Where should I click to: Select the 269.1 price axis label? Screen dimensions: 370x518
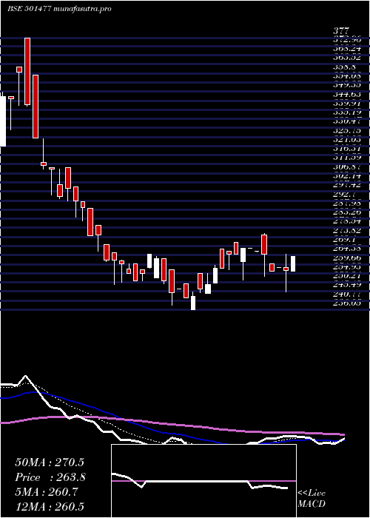pos(344,240)
